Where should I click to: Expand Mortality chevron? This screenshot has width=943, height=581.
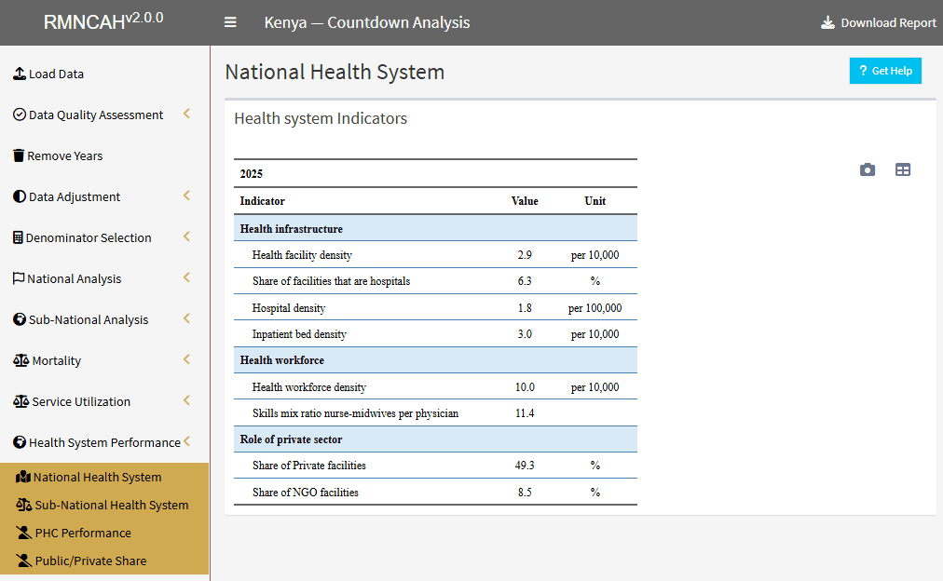point(187,358)
